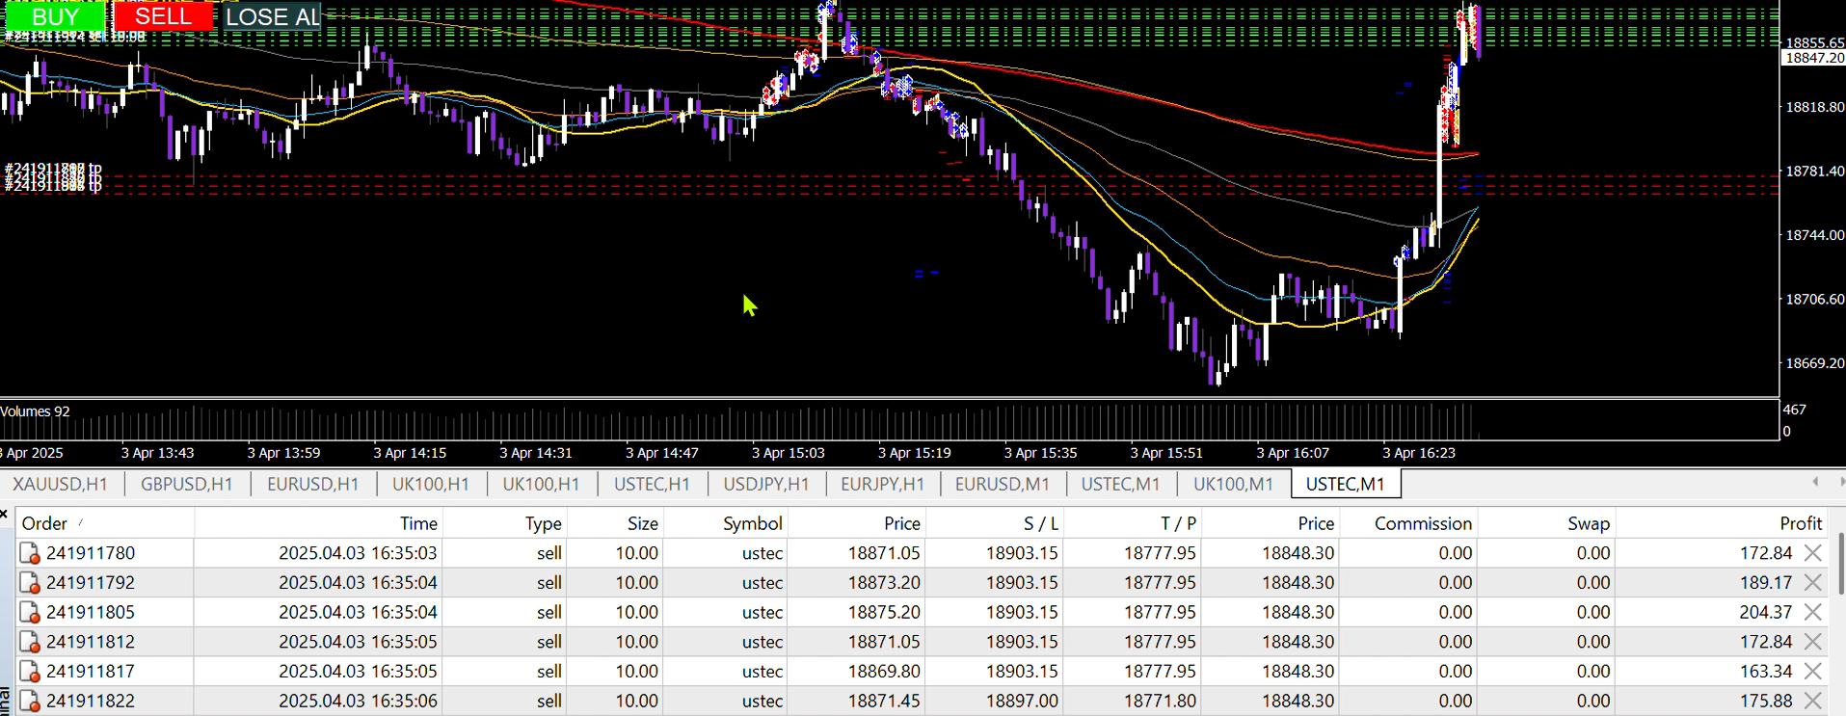Sort by the Size column header

pyautogui.click(x=615, y=523)
